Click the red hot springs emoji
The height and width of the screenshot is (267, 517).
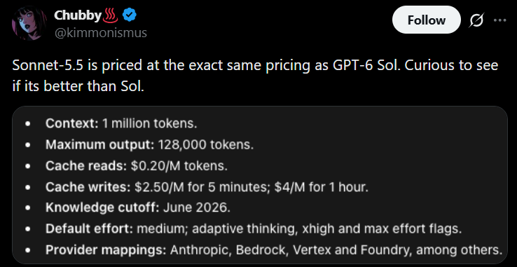pos(111,15)
